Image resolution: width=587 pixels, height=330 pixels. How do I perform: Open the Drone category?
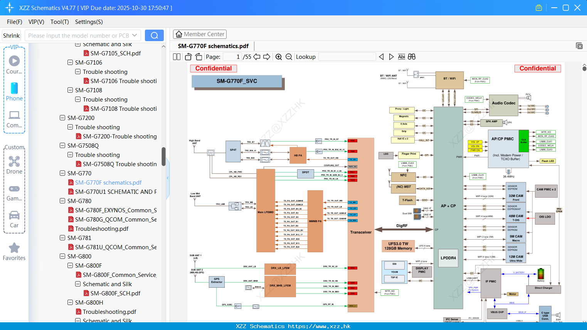[x=14, y=165]
